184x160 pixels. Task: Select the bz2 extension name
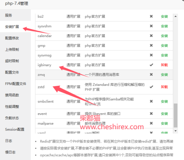[x=41, y=17]
